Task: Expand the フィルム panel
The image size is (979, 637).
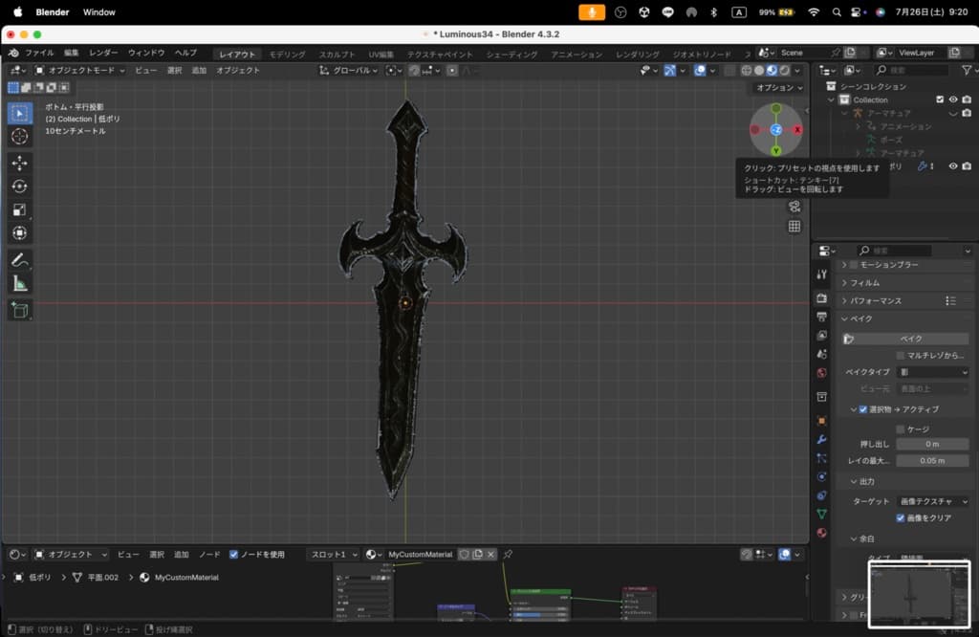Action: [x=865, y=283]
